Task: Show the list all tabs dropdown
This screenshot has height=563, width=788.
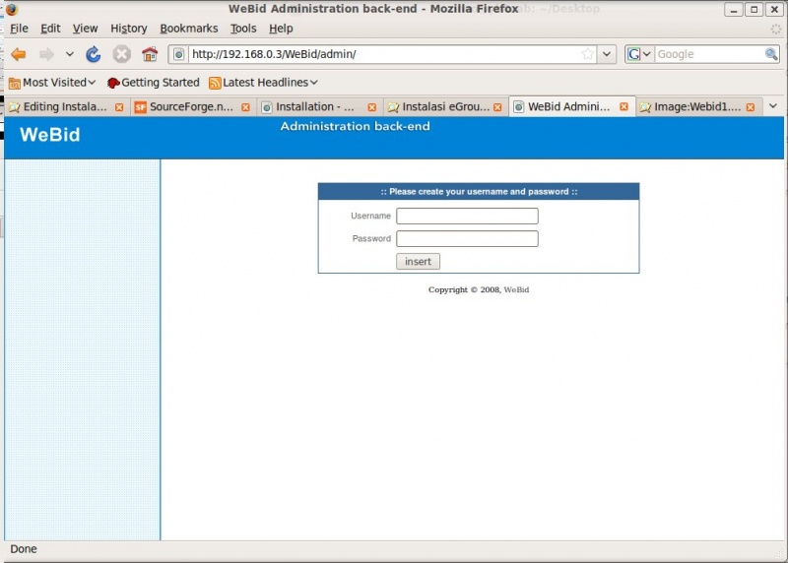Action: (x=773, y=106)
